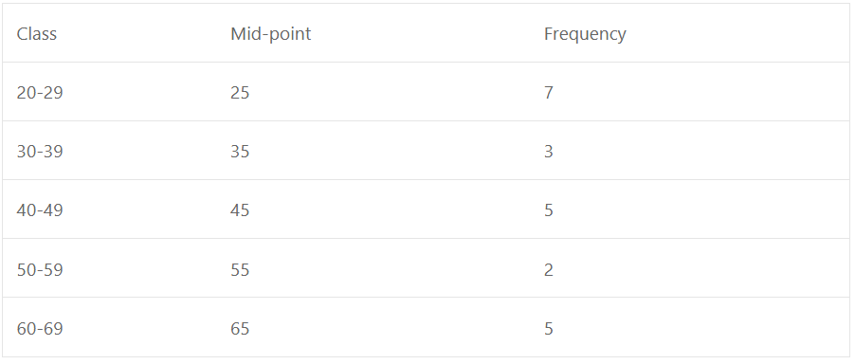Select the word Frequency in header
Image resolution: width=855 pixels, height=364 pixels.
[x=585, y=35]
